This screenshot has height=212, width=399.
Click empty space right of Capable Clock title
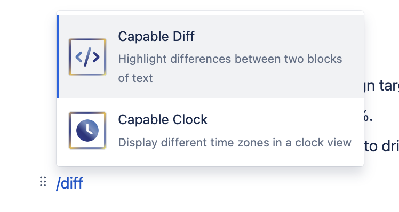[284, 120]
